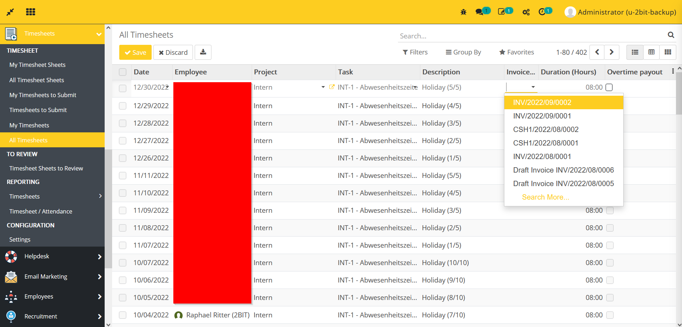This screenshot has width=682, height=327.
Task: Open My Timesheet Sheets from the sidebar
Action: point(37,65)
